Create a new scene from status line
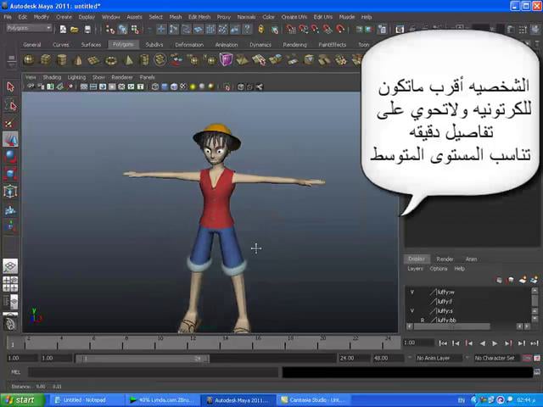The width and height of the screenshot is (543, 407). pyautogui.click(x=63, y=30)
